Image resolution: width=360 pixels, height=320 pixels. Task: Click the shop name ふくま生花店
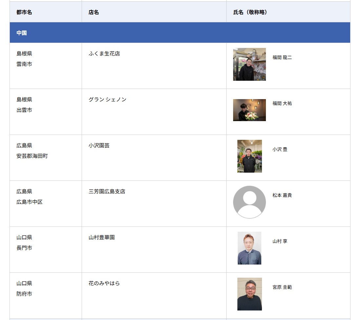click(104, 53)
